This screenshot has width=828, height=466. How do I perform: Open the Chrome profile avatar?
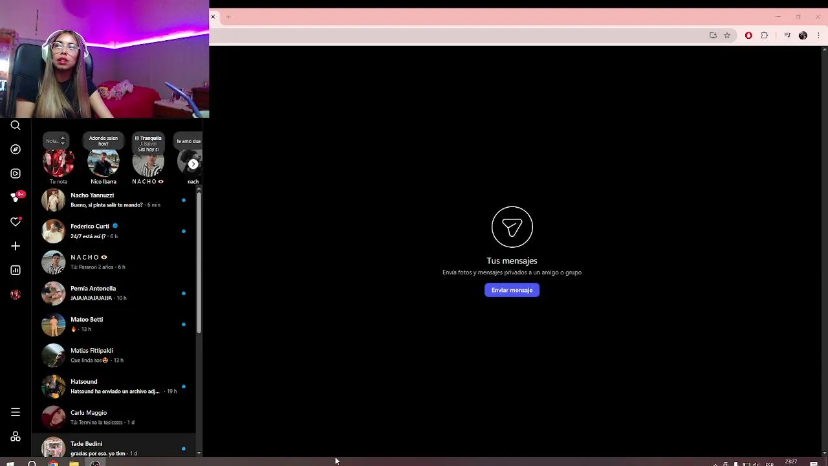(x=803, y=36)
